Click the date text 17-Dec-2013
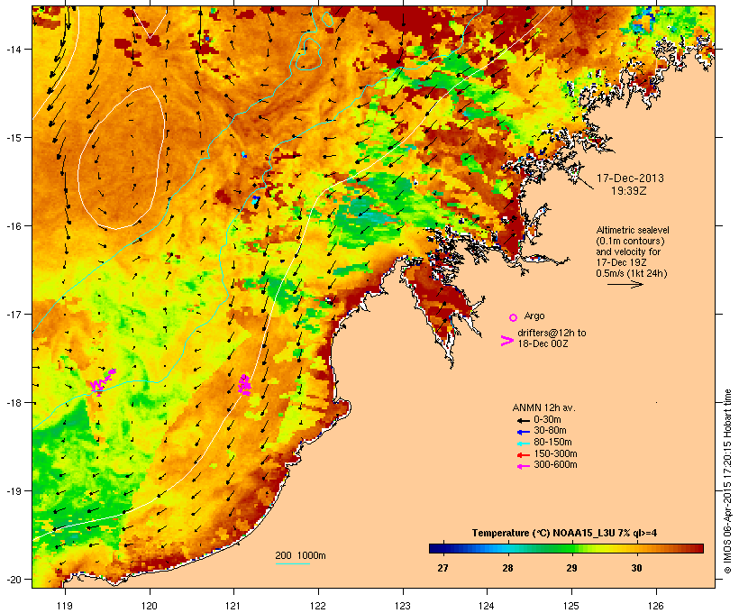 coord(630,178)
